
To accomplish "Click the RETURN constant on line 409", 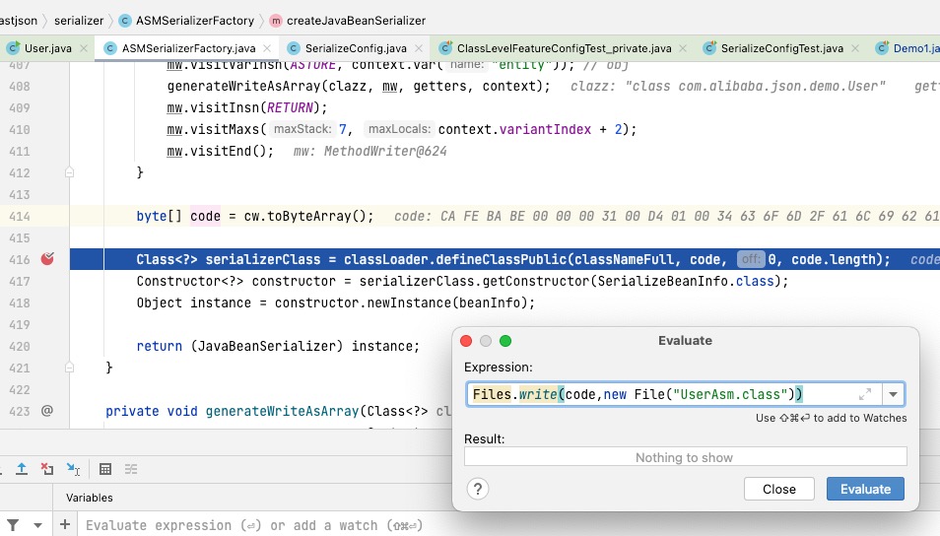I will 290,107.
